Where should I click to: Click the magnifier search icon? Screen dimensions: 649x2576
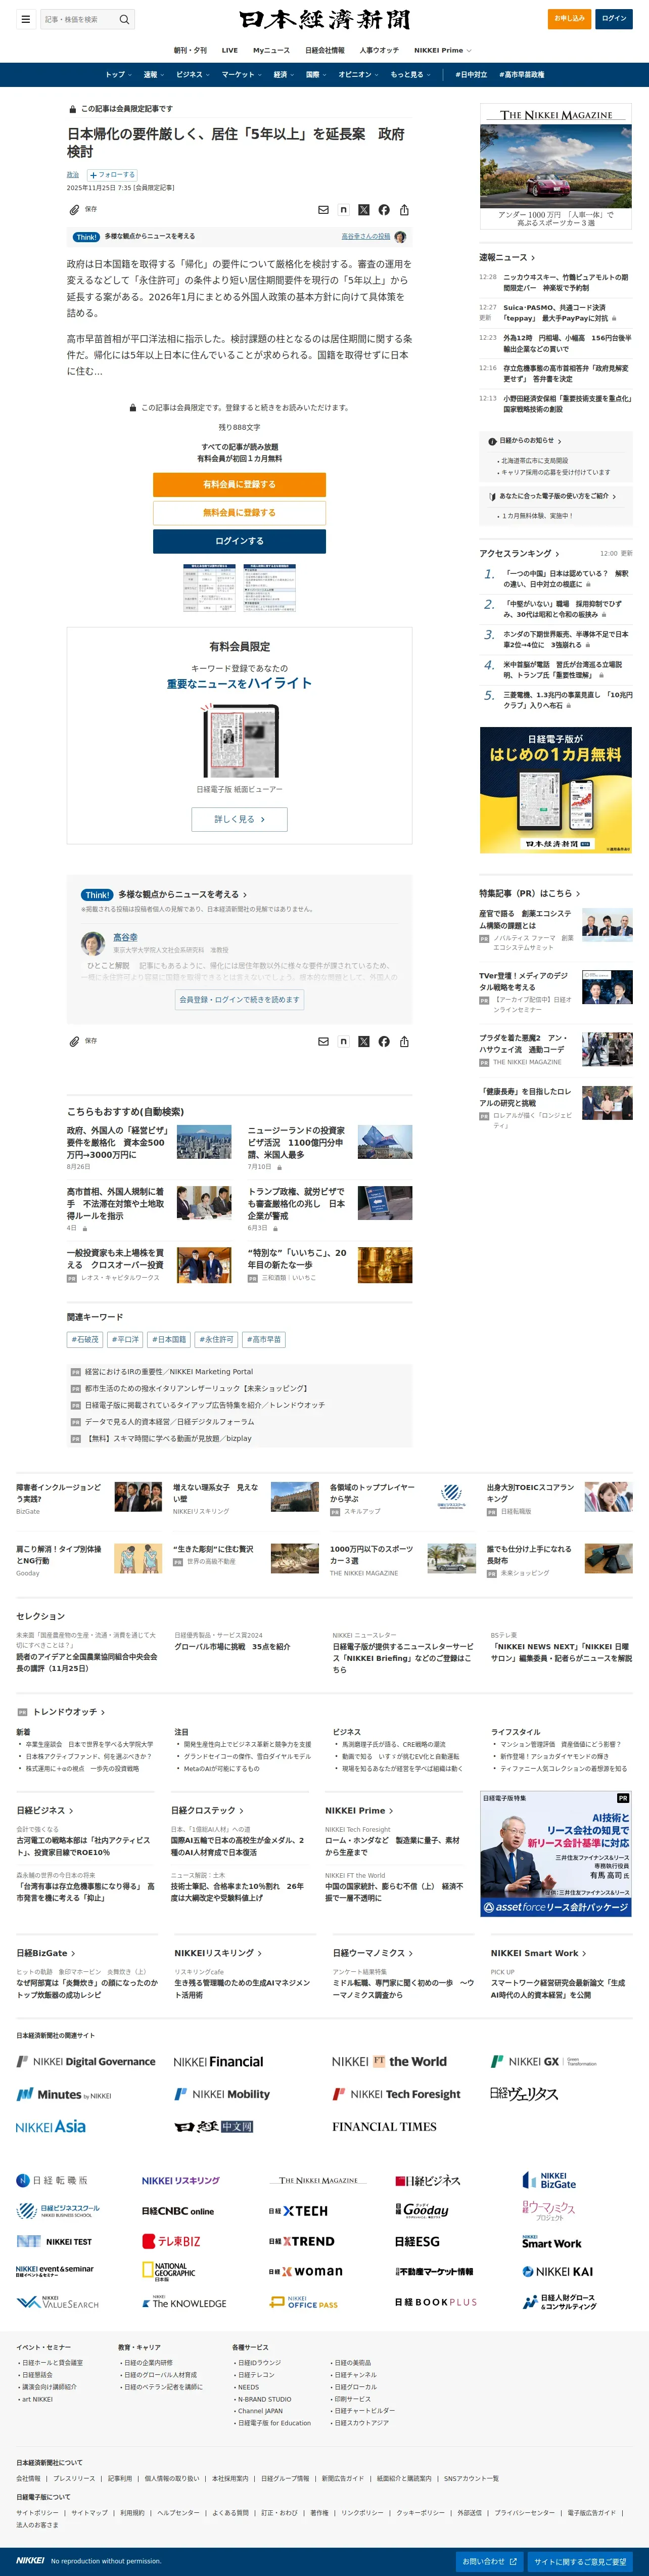click(124, 19)
